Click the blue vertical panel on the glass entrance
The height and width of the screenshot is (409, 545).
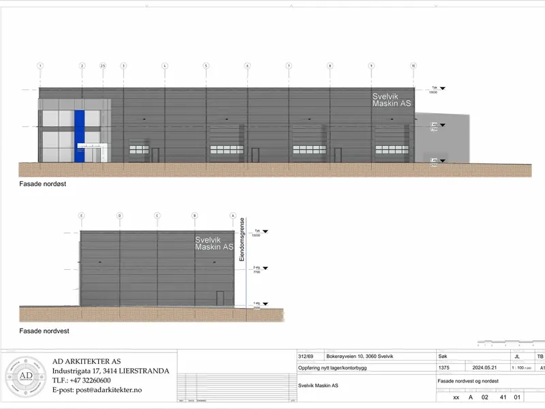[79, 136]
